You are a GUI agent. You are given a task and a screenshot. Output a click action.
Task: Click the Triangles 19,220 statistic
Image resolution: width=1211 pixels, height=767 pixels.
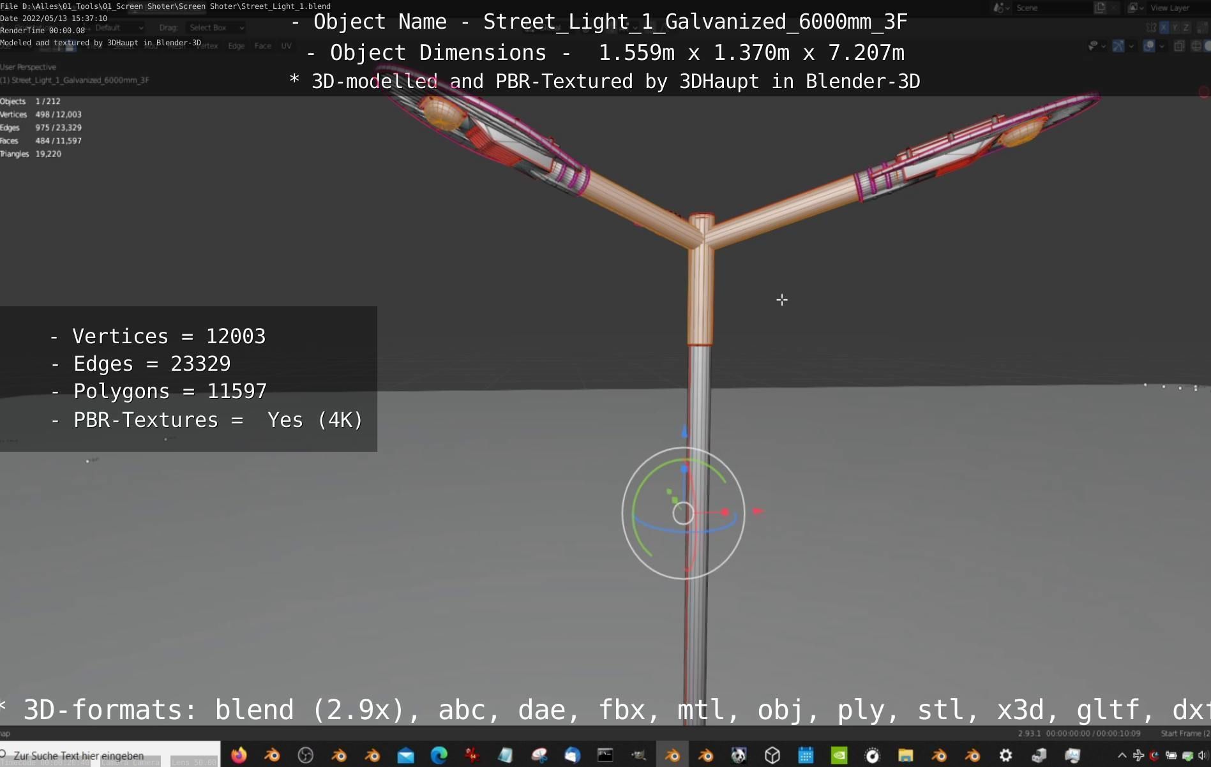pyautogui.click(x=31, y=154)
